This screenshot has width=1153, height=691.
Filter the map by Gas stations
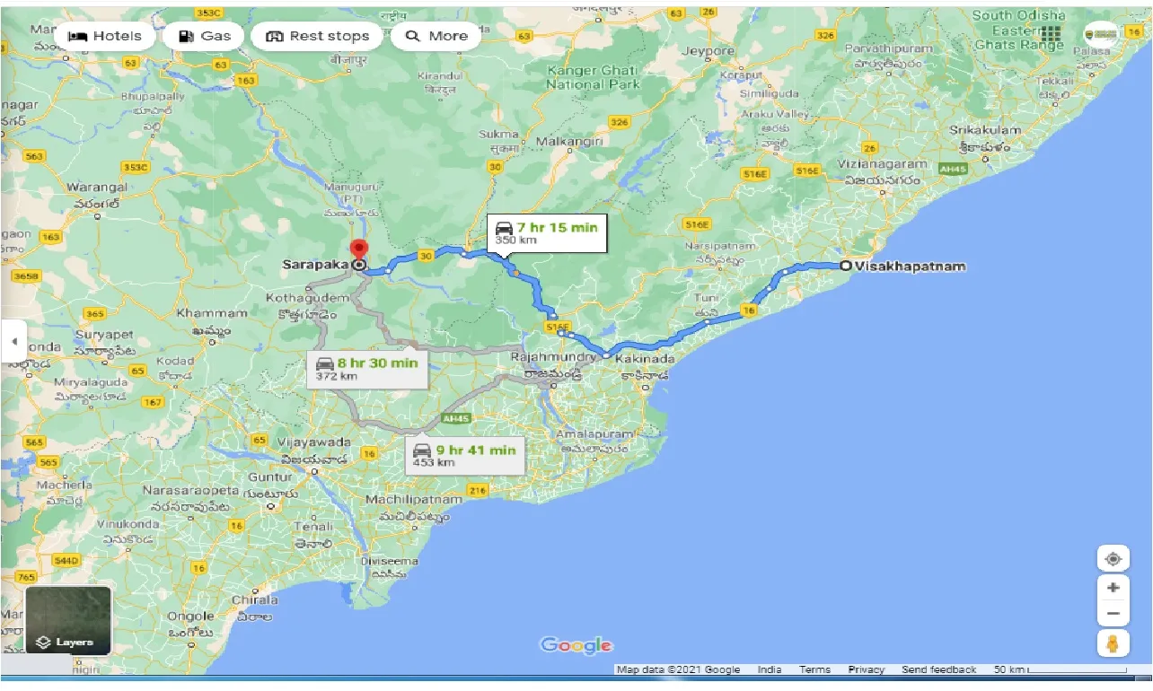[205, 36]
